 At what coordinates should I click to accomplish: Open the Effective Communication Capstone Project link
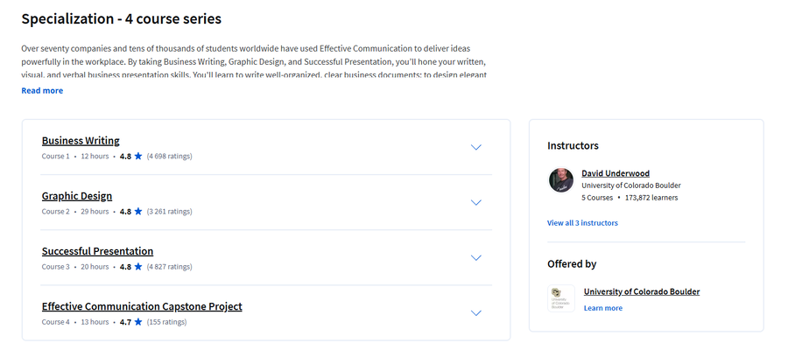[x=142, y=306]
